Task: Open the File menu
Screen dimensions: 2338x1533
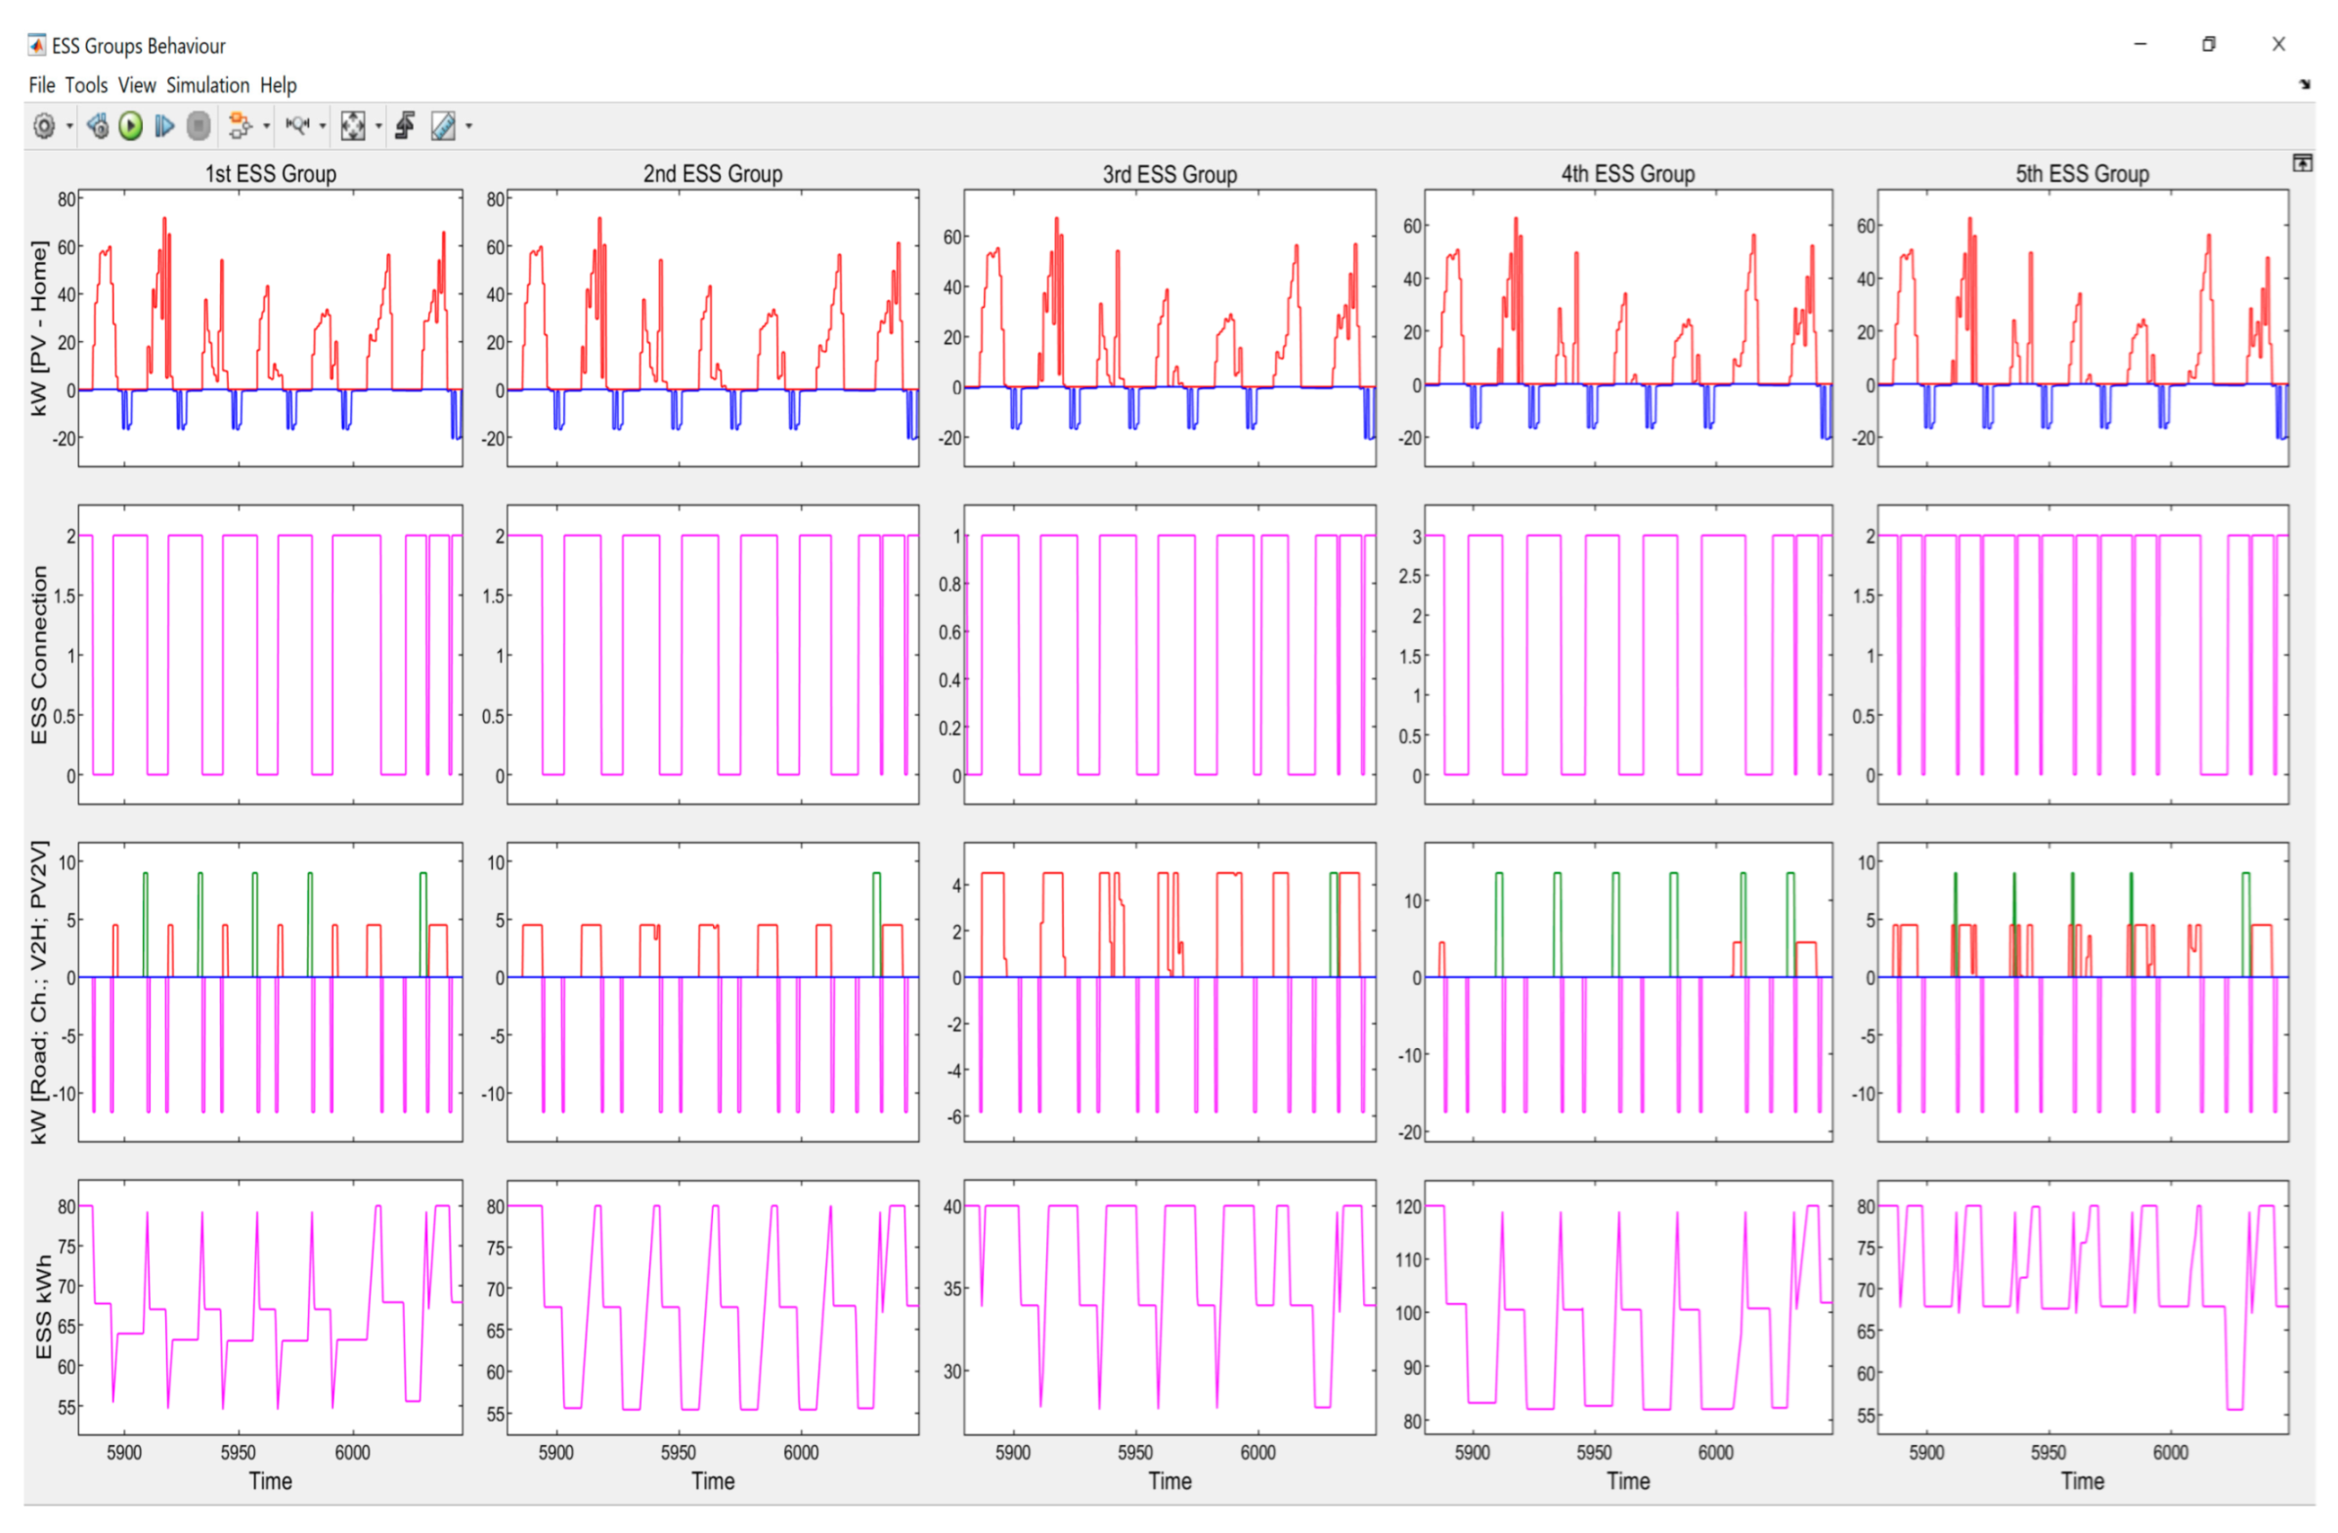Action: point(41,85)
